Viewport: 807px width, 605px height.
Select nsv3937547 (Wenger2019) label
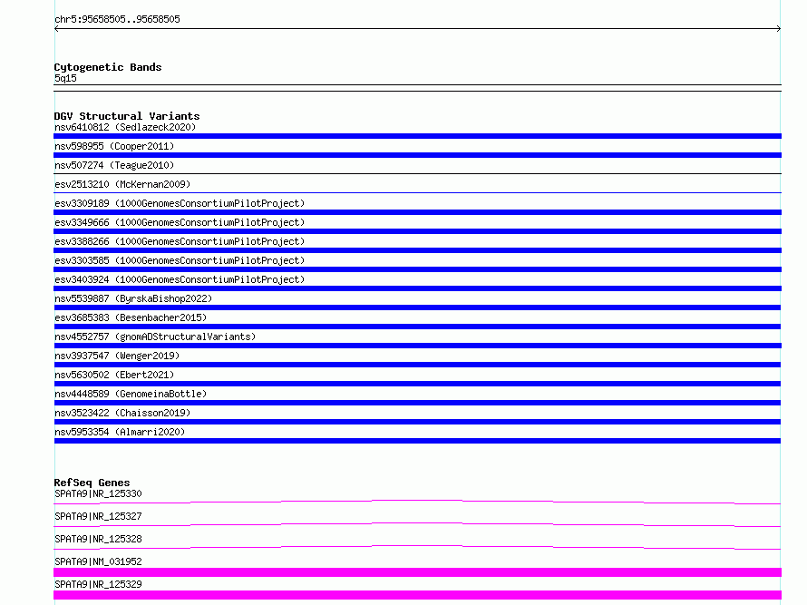pyautogui.click(x=117, y=356)
